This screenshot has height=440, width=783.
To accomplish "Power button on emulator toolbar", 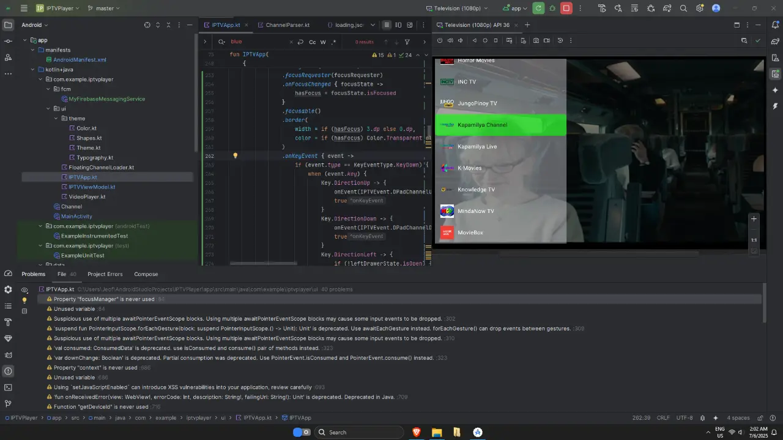I will coord(440,40).
